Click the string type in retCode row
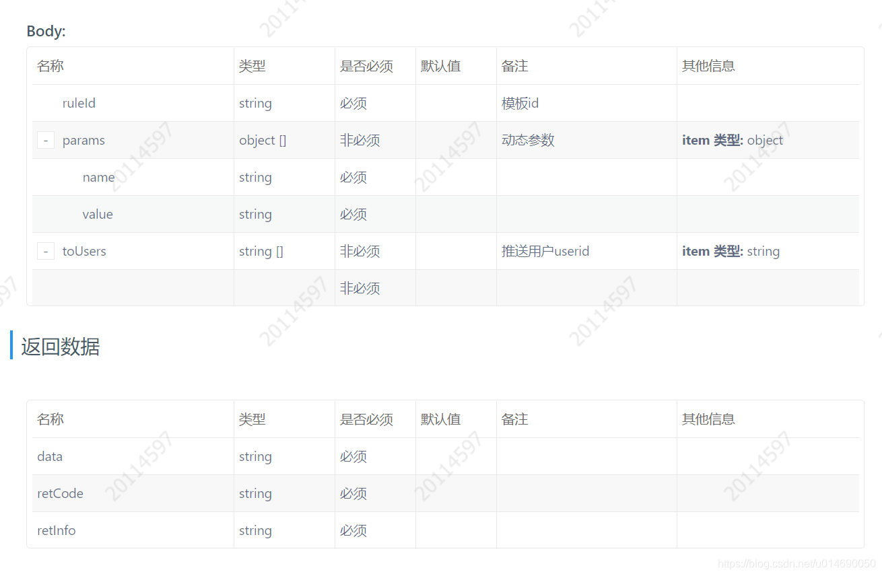The image size is (882, 576). coord(255,493)
